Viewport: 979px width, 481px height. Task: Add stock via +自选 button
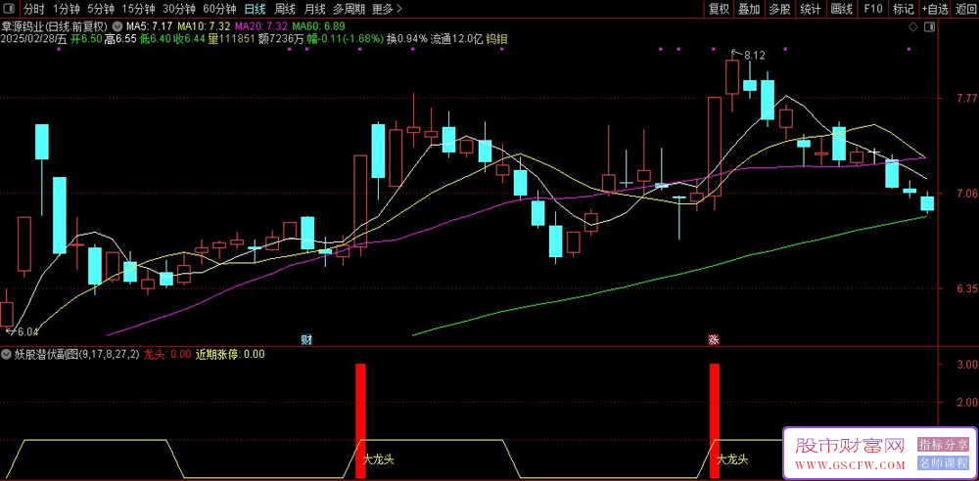(934, 9)
